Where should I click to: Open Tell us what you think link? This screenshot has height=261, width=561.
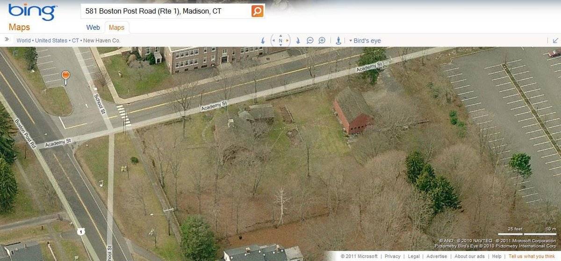532,256
